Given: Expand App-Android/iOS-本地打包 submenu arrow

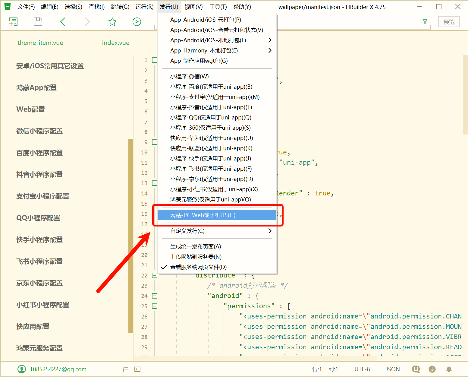Looking at the screenshot, I should pos(270,40).
